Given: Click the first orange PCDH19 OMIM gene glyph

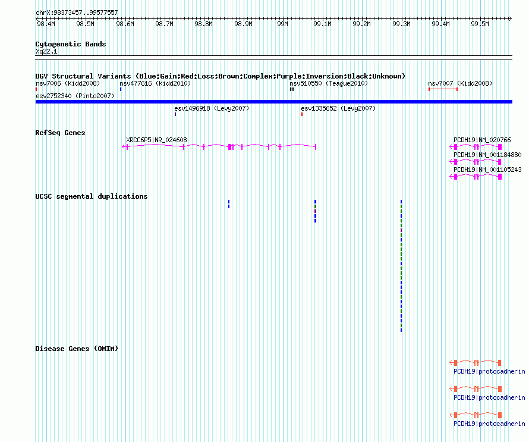Looking at the screenshot, I should coord(476,363).
